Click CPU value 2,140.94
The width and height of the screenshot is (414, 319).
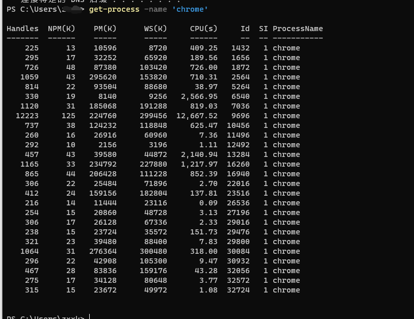[199, 154]
